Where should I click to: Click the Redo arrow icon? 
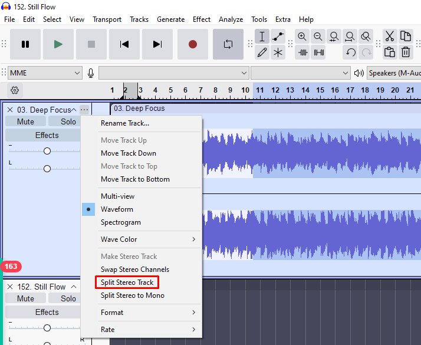[x=366, y=52]
